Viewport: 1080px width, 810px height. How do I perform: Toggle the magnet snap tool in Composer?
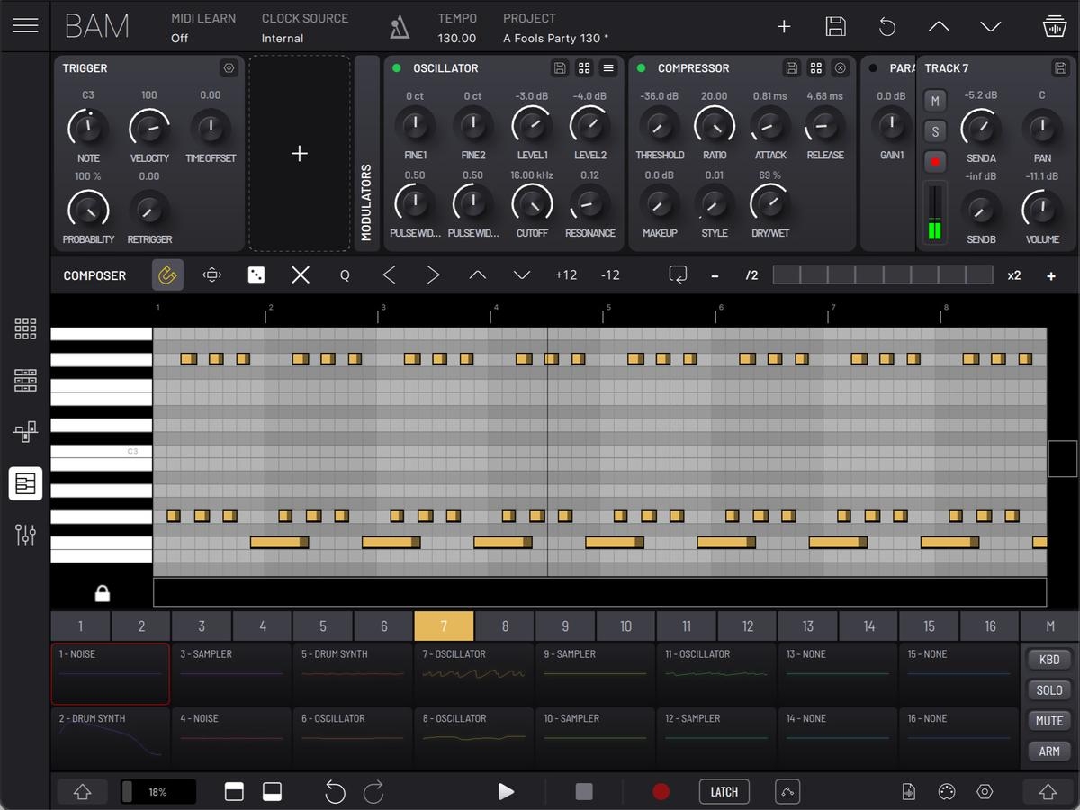[167, 275]
